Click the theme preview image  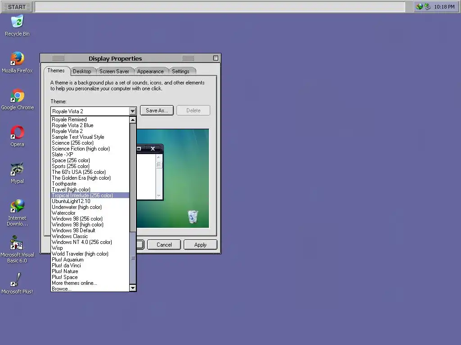pos(173,178)
